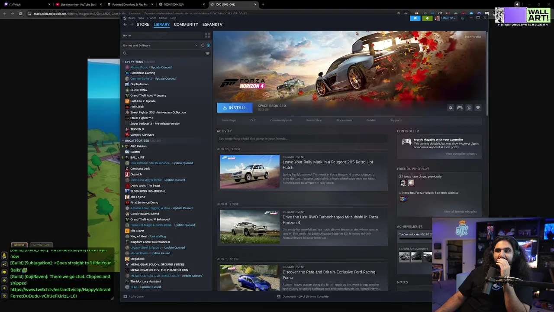Close the Twitch browser tab
554x312 pixels.
point(49,4)
